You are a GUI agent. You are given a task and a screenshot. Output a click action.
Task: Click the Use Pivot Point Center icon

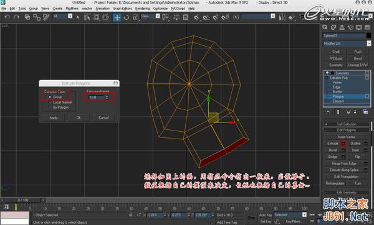point(165,17)
